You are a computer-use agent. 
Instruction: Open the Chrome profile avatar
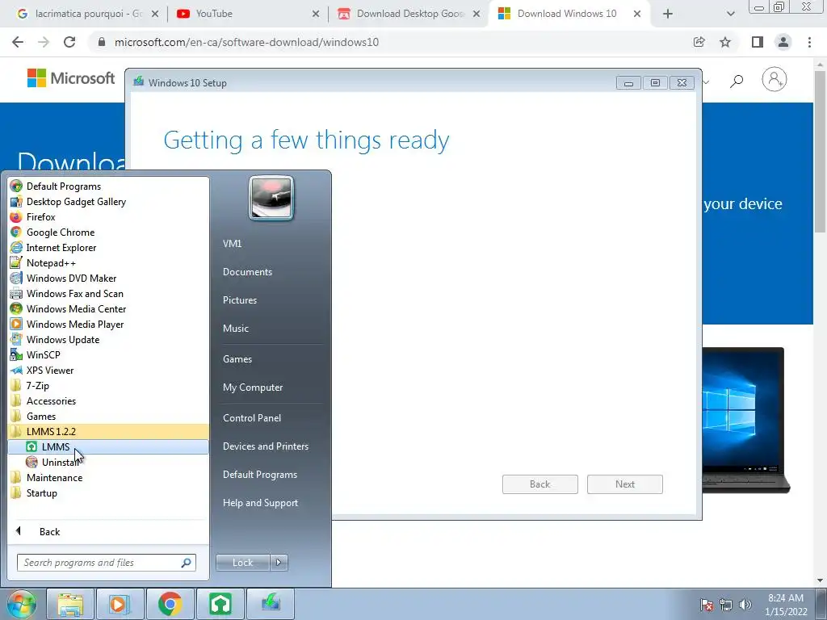(783, 42)
